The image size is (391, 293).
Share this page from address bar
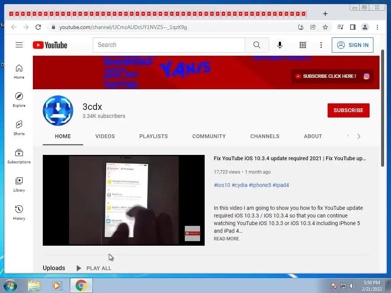click(313, 27)
